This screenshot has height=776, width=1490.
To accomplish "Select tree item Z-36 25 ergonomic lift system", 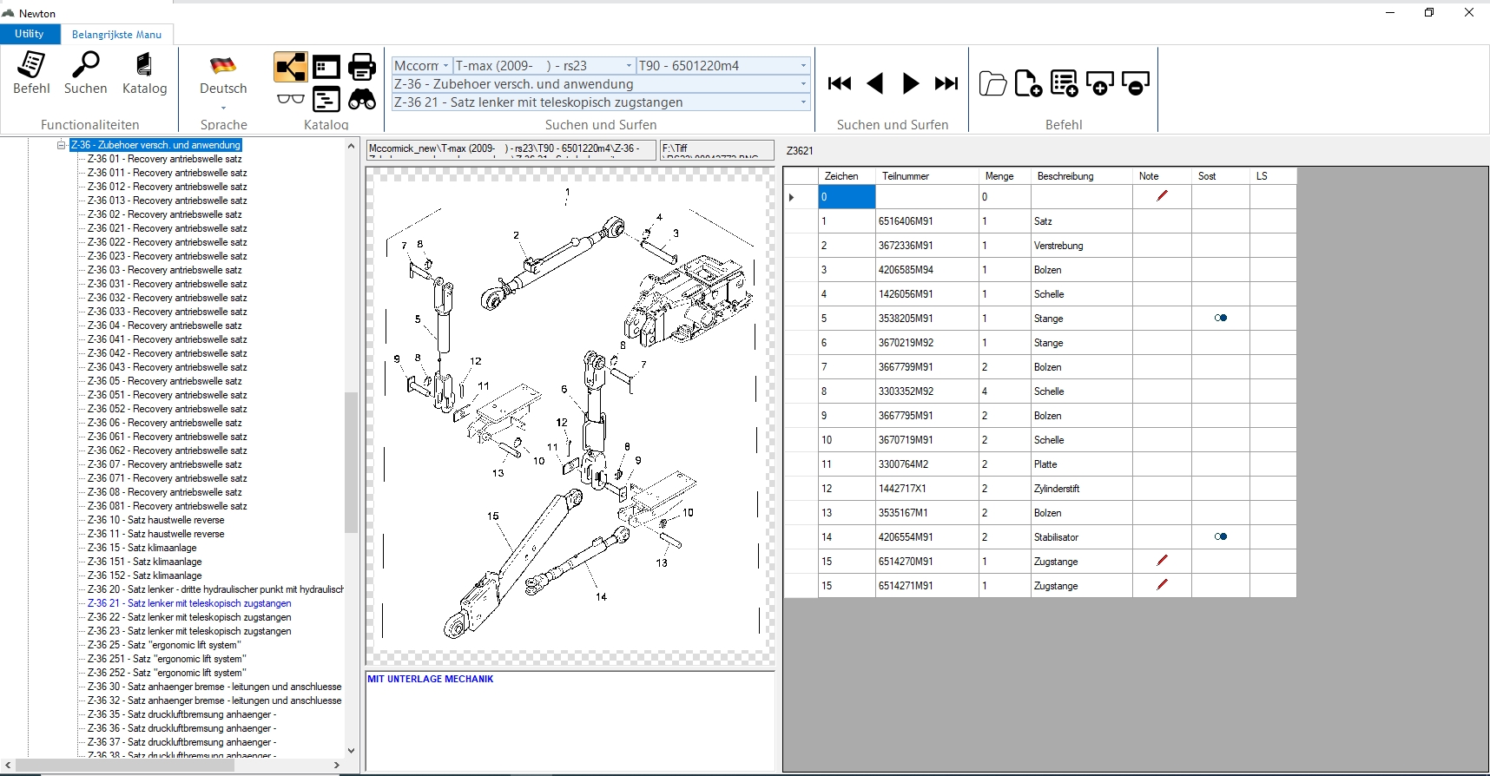I will coord(164,645).
